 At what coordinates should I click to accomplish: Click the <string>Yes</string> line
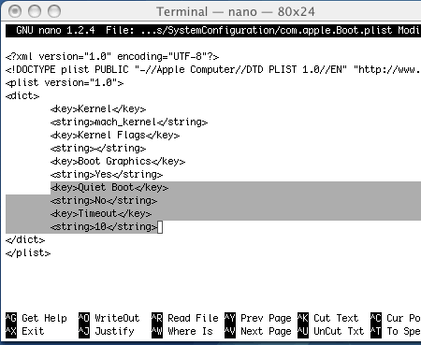(x=107, y=174)
